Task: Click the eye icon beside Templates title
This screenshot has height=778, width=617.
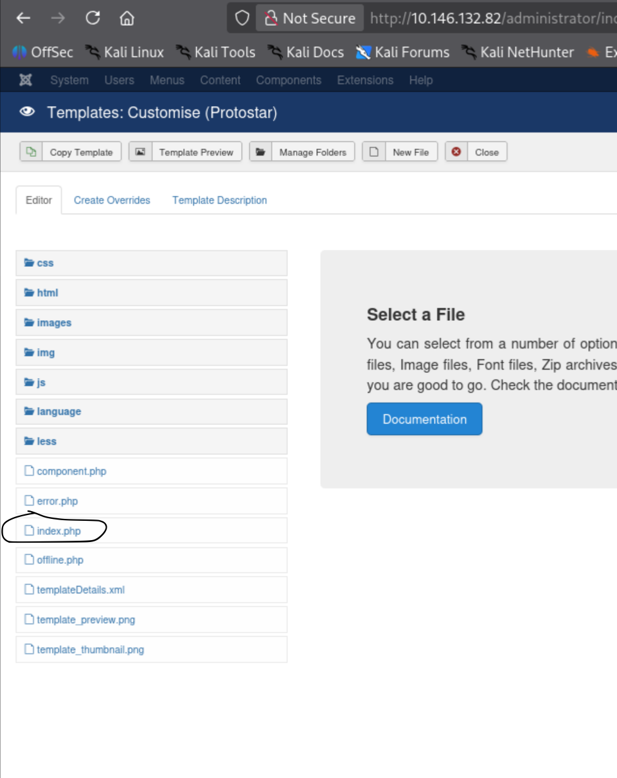Action: (x=27, y=113)
